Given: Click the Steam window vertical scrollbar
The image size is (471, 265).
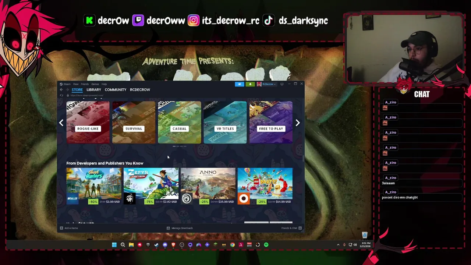Looking at the screenshot, I should [303, 159].
